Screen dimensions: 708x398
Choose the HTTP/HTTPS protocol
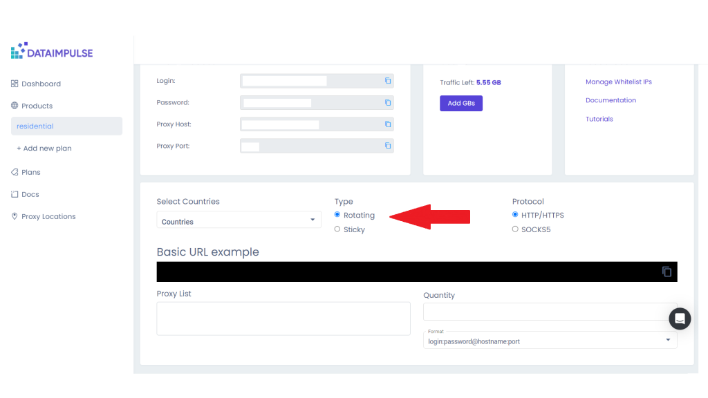coord(514,215)
